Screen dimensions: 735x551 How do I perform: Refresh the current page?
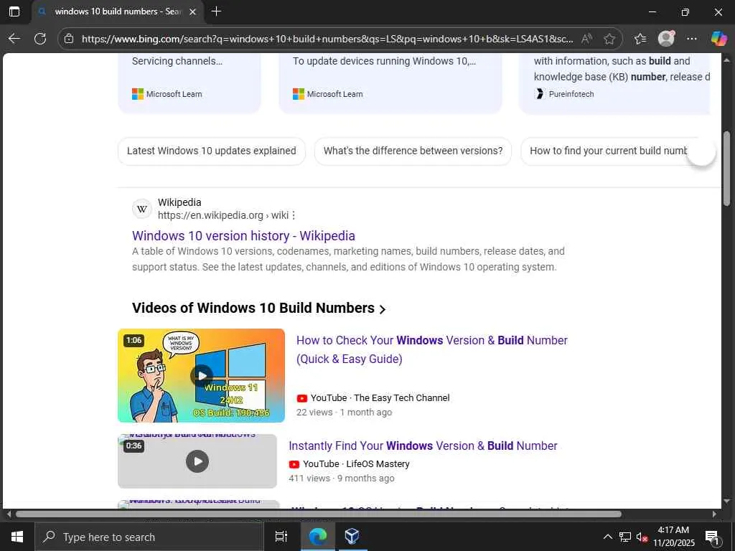(x=40, y=39)
